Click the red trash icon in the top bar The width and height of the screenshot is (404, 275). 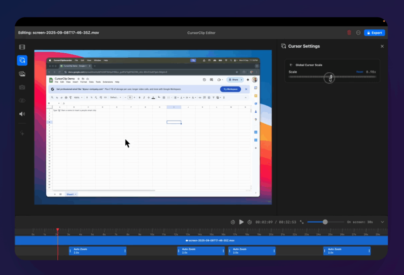pyautogui.click(x=349, y=32)
